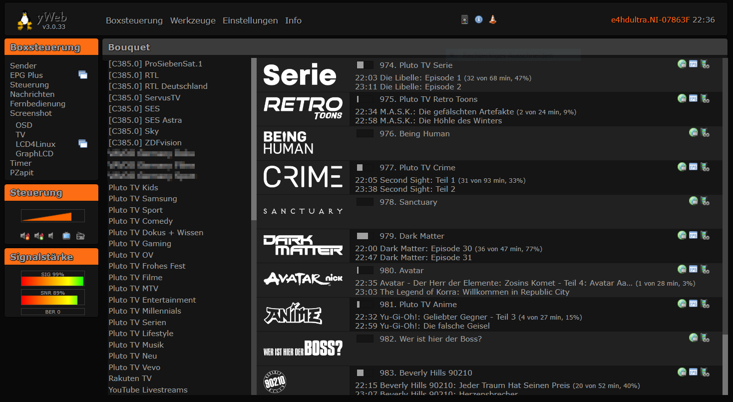Switch to TV mode with the TV icon
Image resolution: width=733 pixels, height=402 pixels.
click(66, 236)
